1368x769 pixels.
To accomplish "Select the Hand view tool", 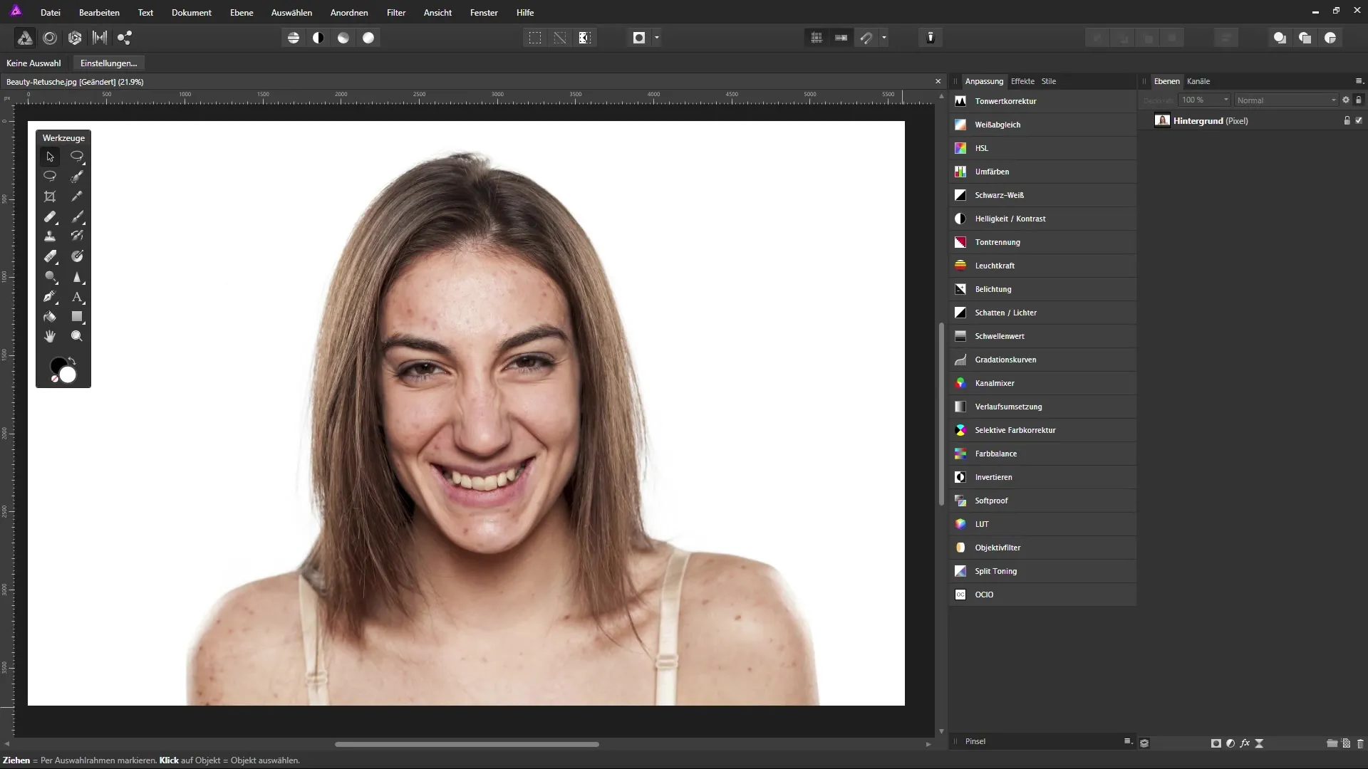I will tap(50, 336).
